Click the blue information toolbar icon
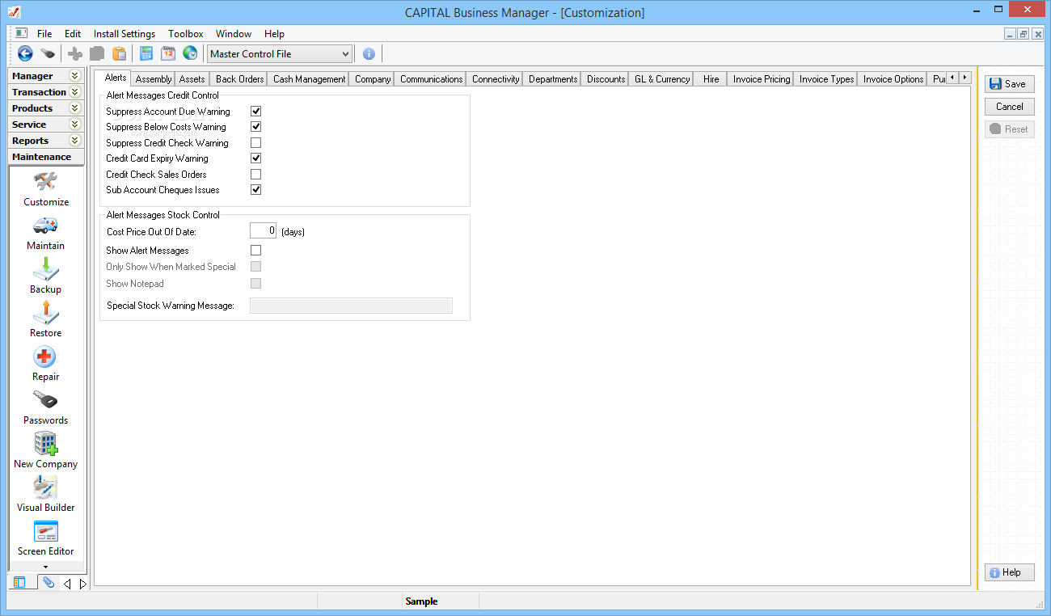 pos(369,53)
